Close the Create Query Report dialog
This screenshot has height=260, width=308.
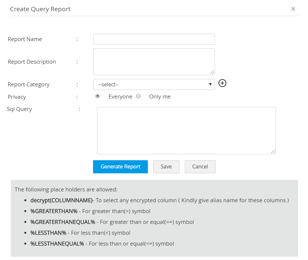(x=293, y=9)
